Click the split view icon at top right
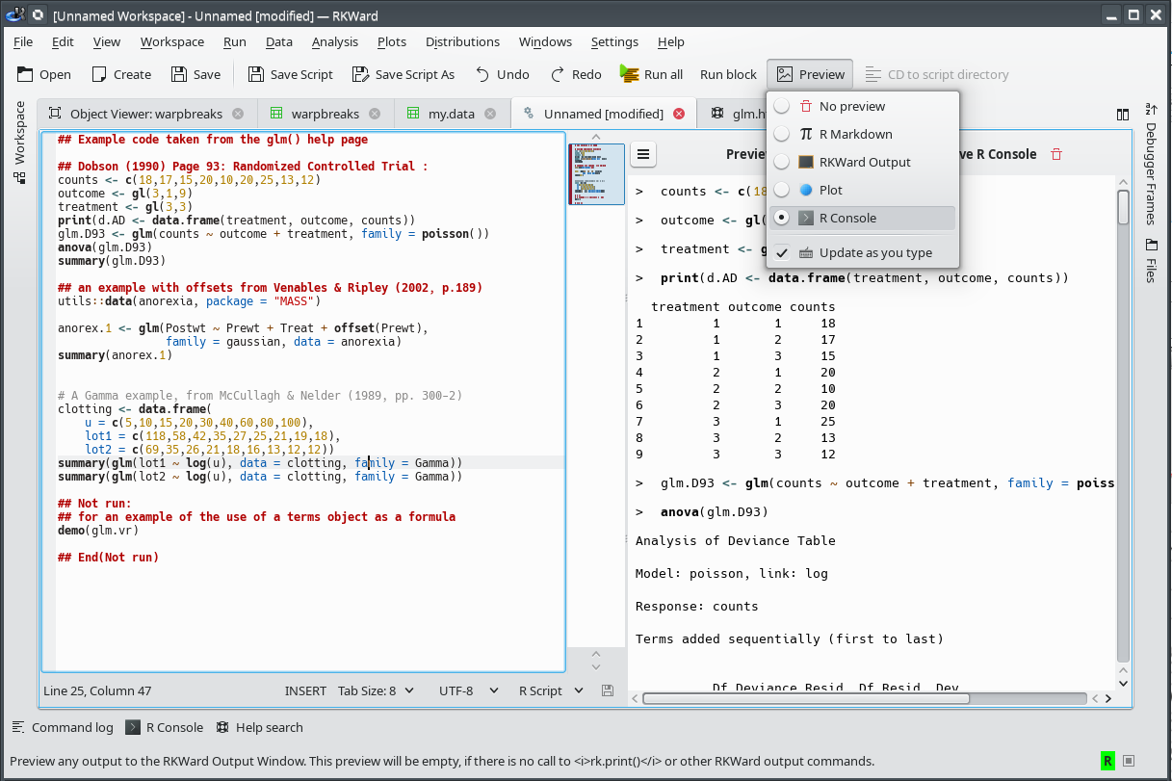1172x781 pixels. (1123, 114)
